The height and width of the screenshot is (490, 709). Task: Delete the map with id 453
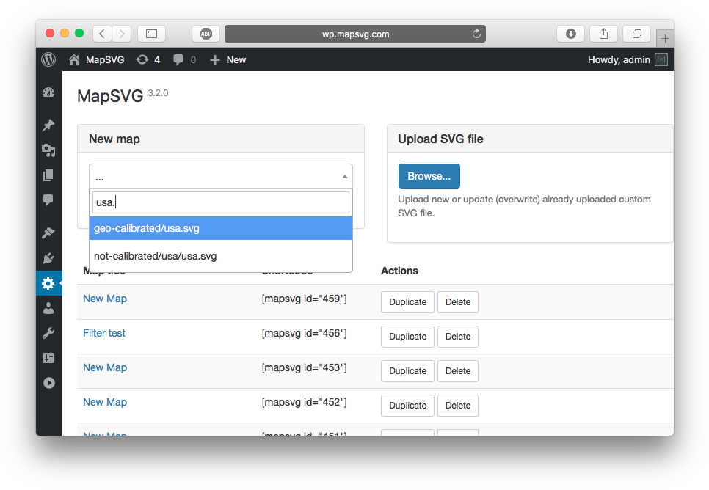click(x=457, y=370)
